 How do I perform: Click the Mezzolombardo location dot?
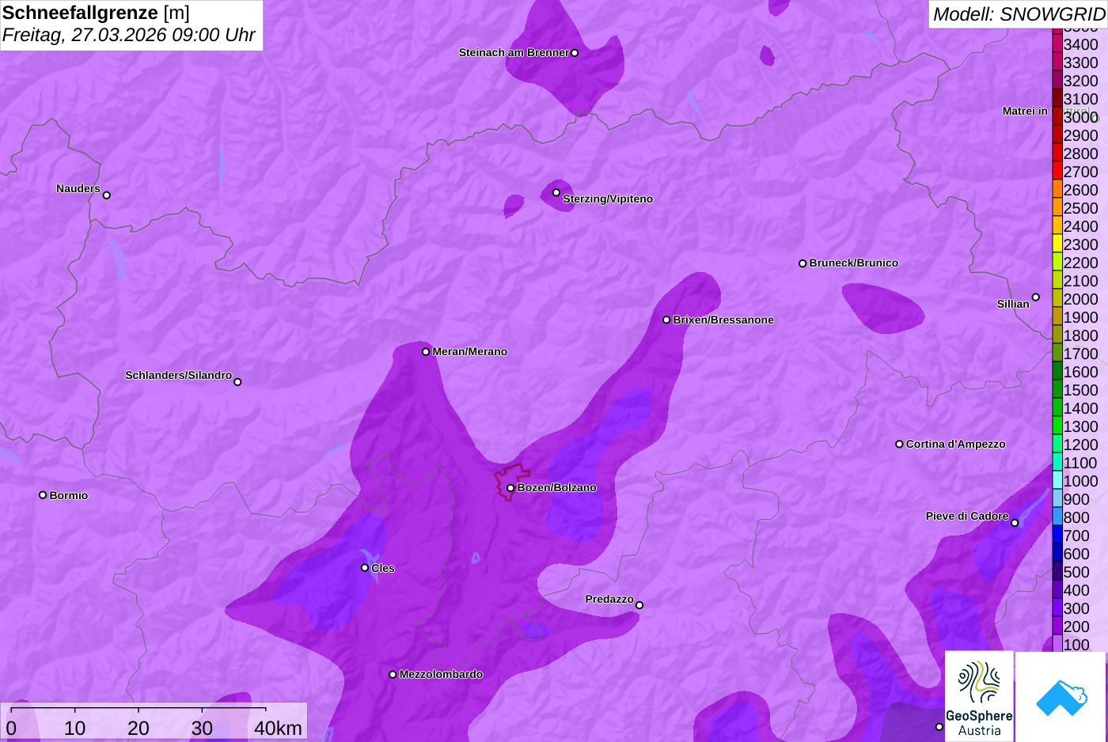393,675
